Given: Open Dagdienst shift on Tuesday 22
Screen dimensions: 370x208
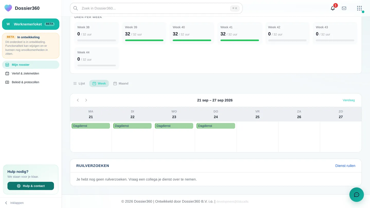Looking at the screenshot, I should pyautogui.click(x=132, y=126).
